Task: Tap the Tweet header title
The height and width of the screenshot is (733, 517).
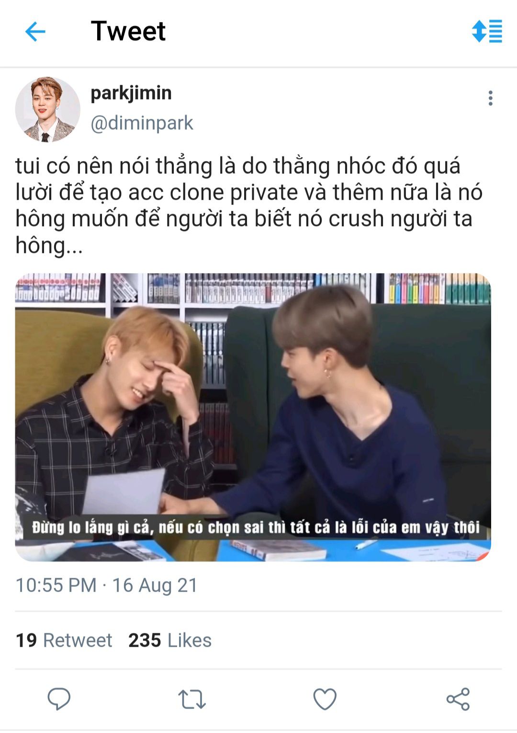Action: coord(128,31)
